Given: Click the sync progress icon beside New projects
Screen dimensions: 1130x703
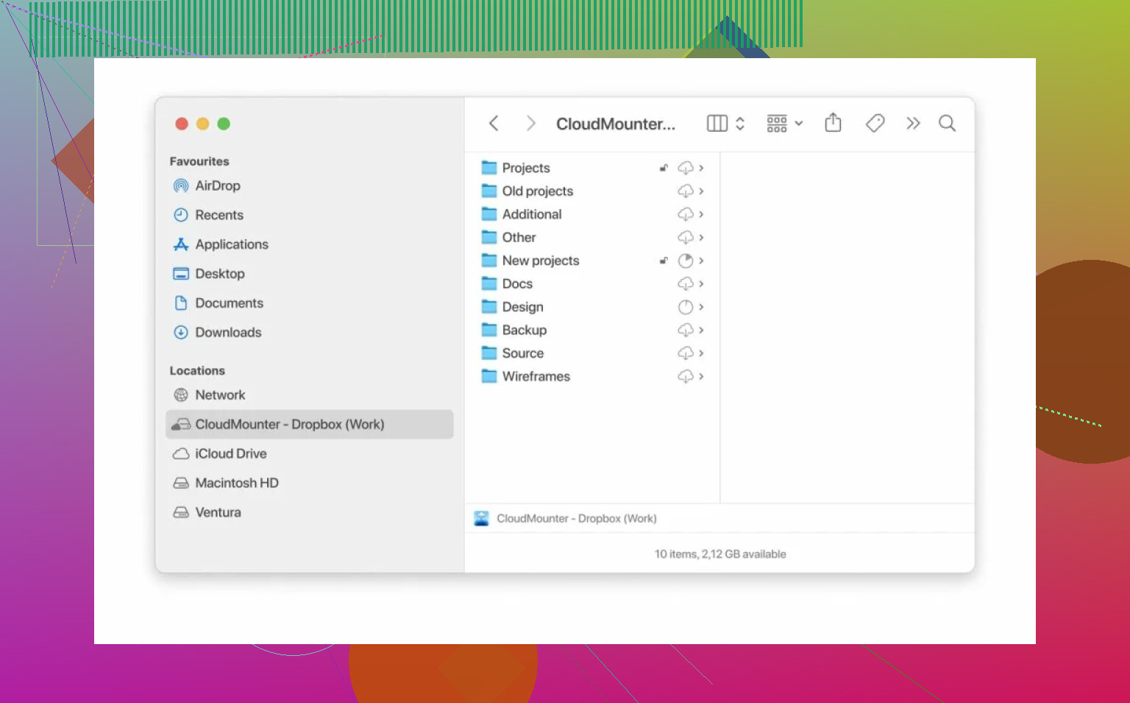Looking at the screenshot, I should (685, 261).
